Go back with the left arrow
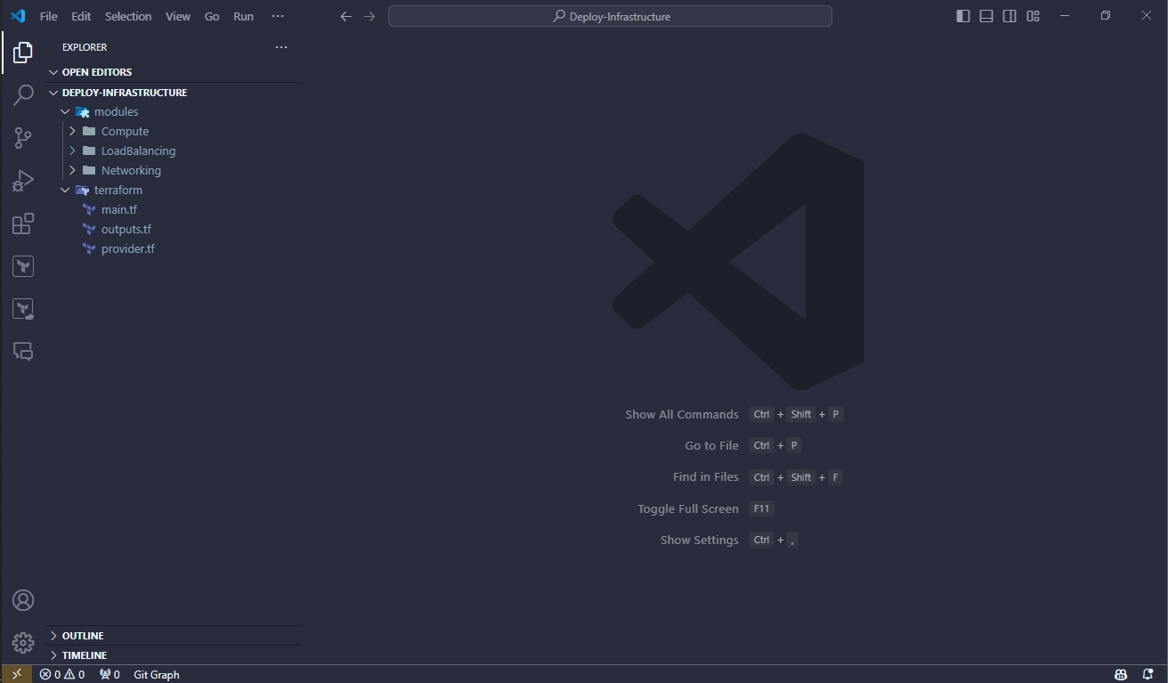 pos(346,16)
